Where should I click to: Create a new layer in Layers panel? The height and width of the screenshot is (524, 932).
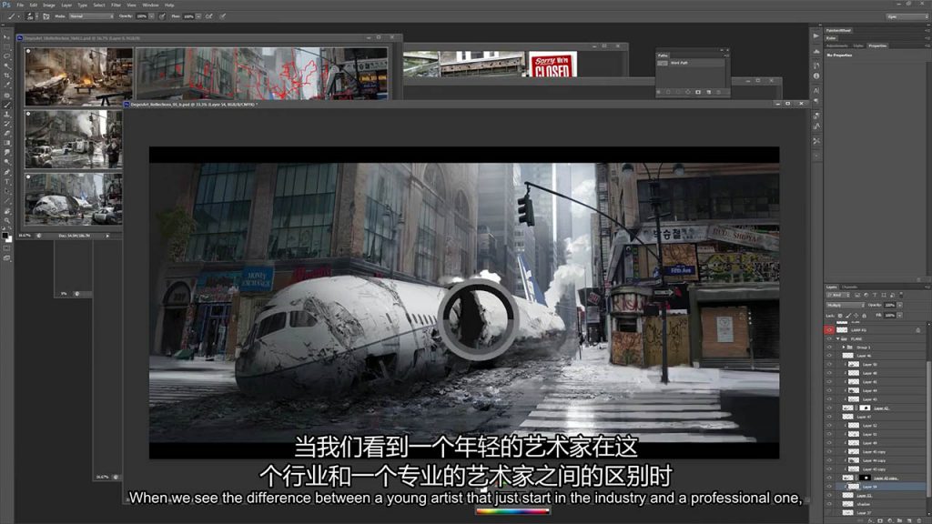click(x=910, y=520)
